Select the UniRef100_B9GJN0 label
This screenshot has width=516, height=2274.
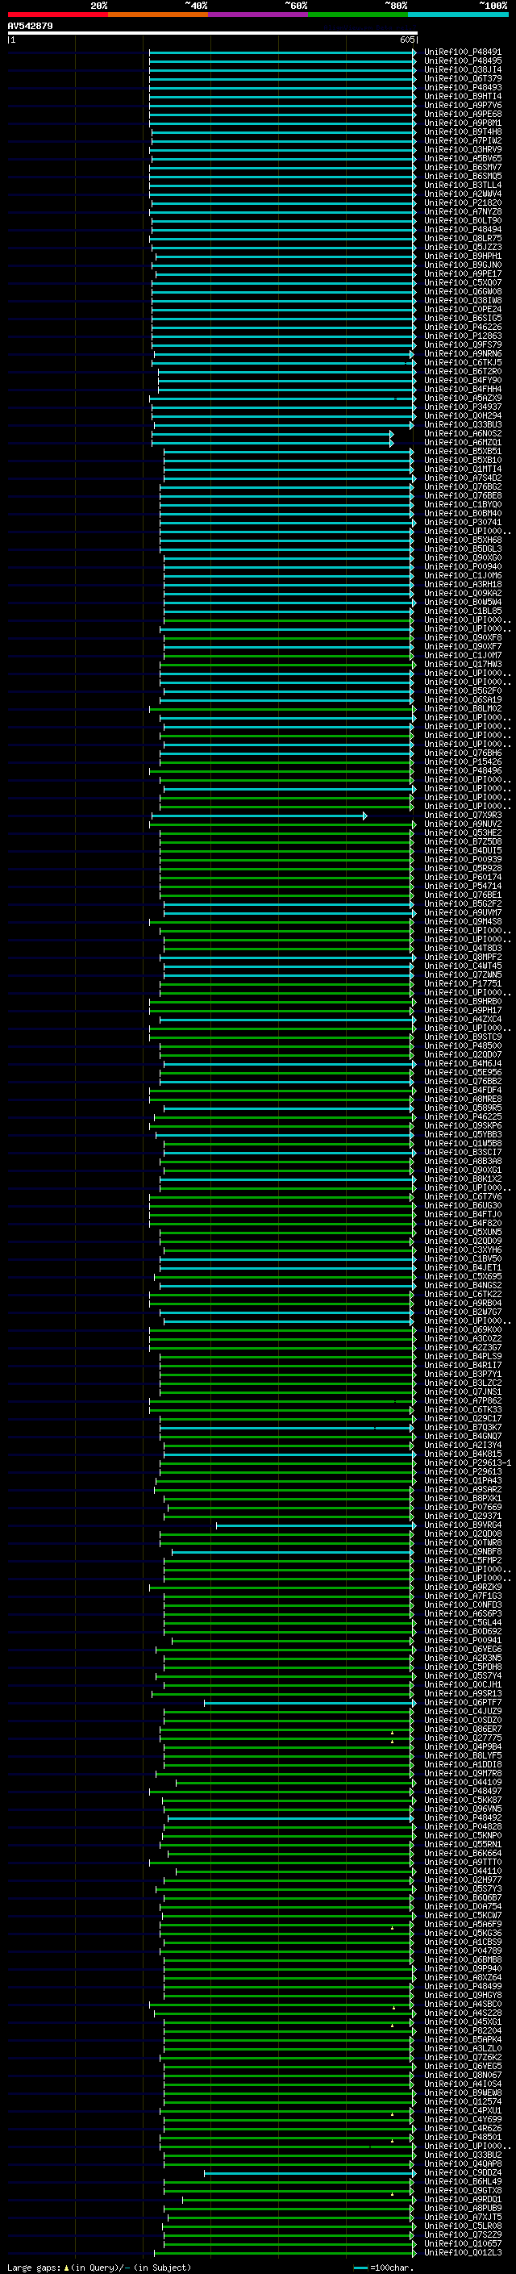pos(463,265)
